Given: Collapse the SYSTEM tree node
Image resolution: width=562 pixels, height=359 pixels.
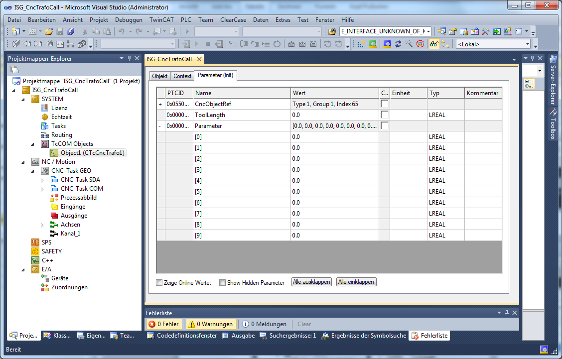Looking at the screenshot, I should point(23,100).
